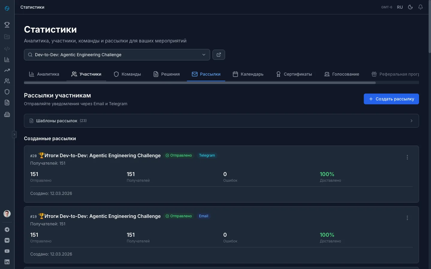Open the code brackets sidebar icon
Screen dimensions: 431x269
coord(7,49)
